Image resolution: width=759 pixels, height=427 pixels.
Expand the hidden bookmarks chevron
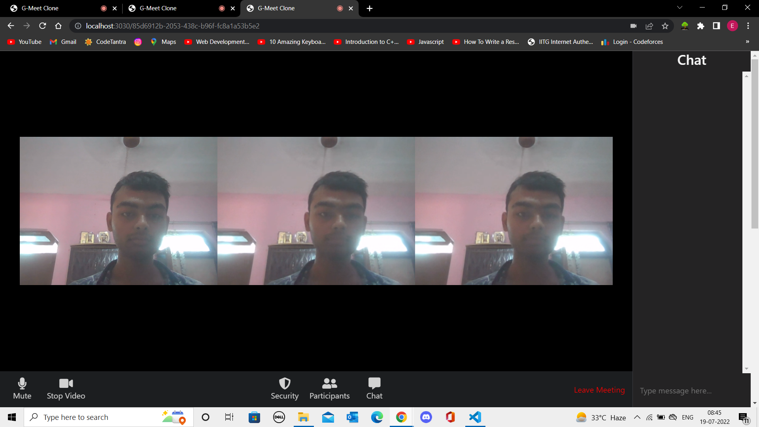click(747, 42)
